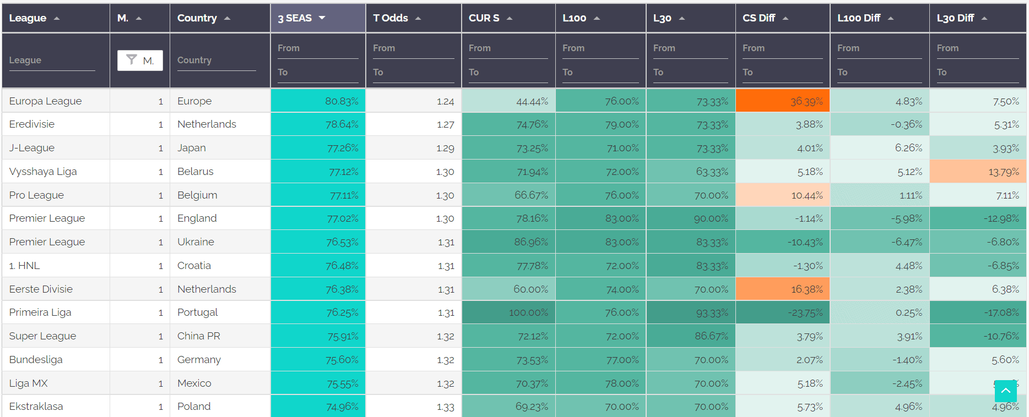Focus the L30 From field
This screenshot has width=1029, height=417.
(691, 48)
